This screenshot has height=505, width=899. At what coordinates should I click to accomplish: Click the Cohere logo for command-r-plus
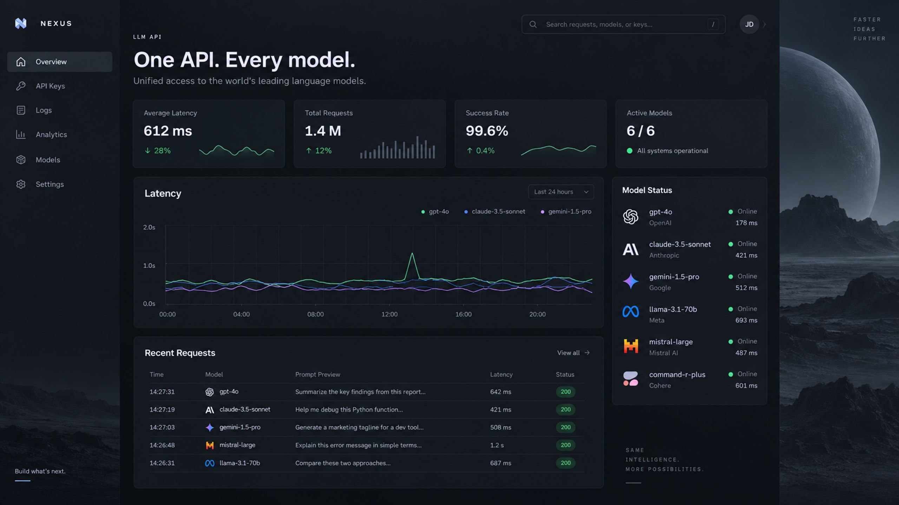tap(630, 379)
